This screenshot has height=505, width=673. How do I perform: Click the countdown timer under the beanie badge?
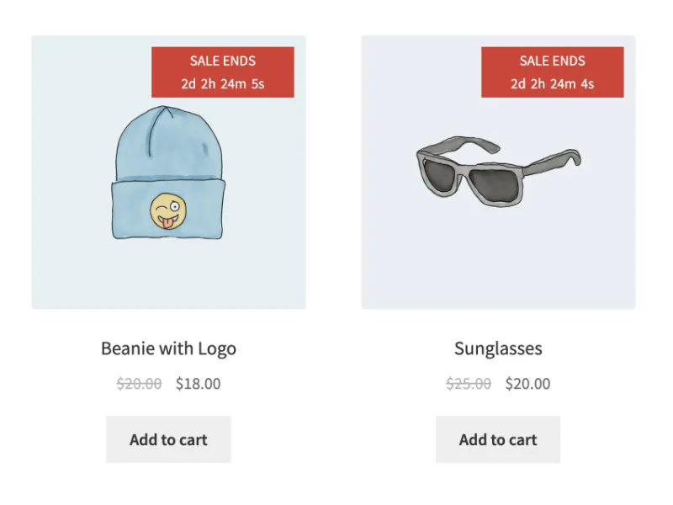pyautogui.click(x=221, y=83)
